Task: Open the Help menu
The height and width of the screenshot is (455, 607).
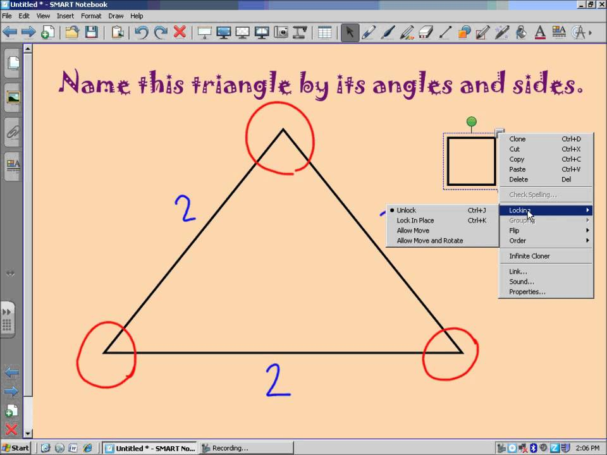Action: pos(137,16)
